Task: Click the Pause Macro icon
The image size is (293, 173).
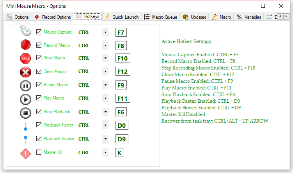Action: click(x=26, y=85)
